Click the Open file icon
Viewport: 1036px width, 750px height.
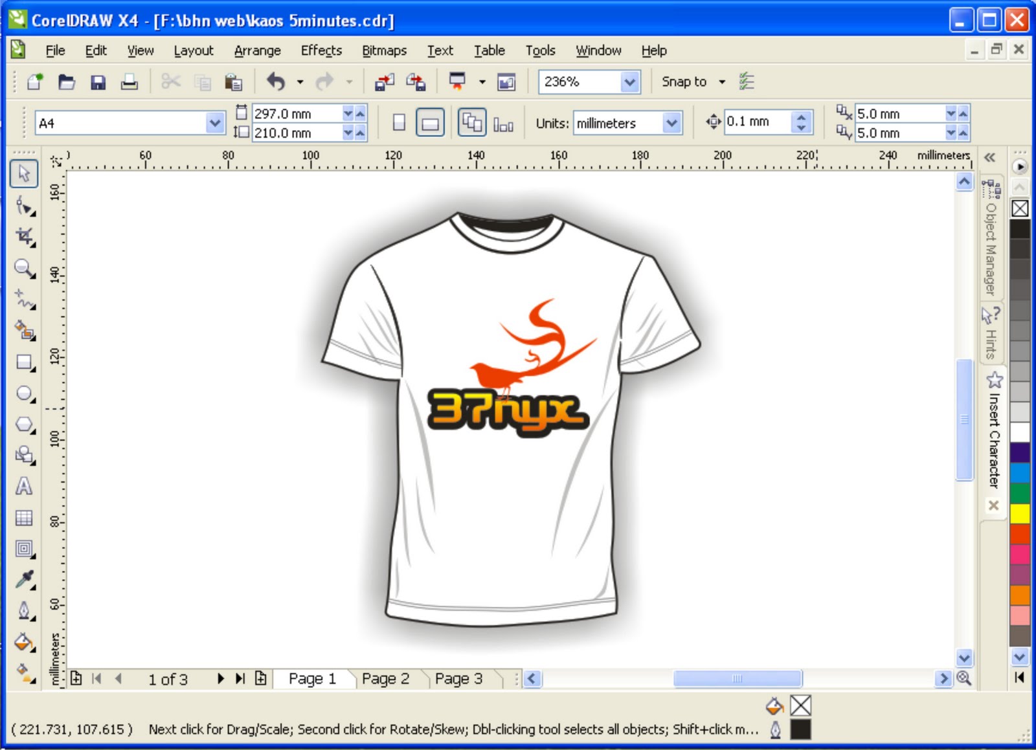tap(67, 82)
